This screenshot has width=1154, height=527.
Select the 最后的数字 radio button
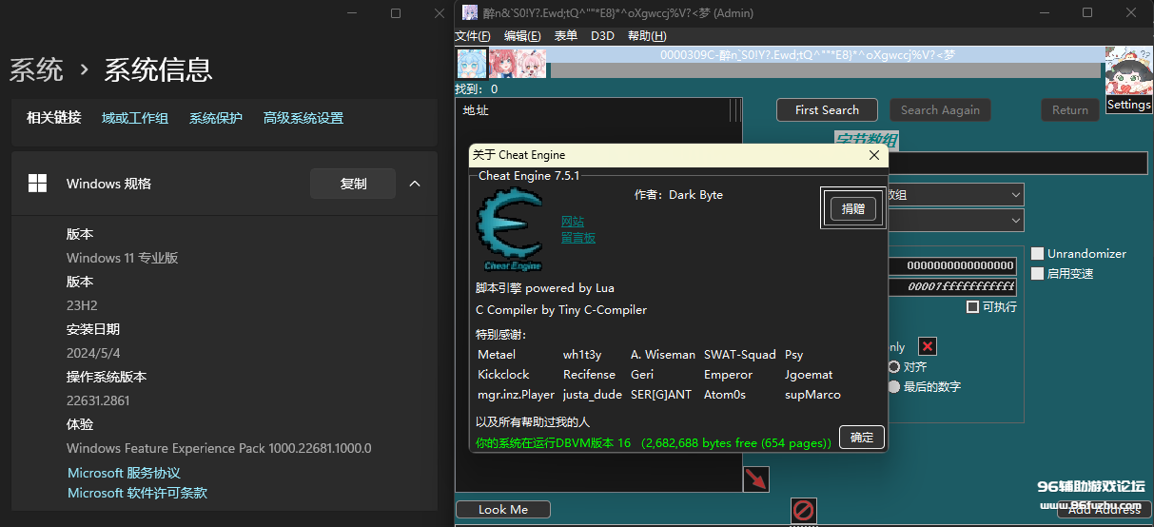[x=894, y=387]
